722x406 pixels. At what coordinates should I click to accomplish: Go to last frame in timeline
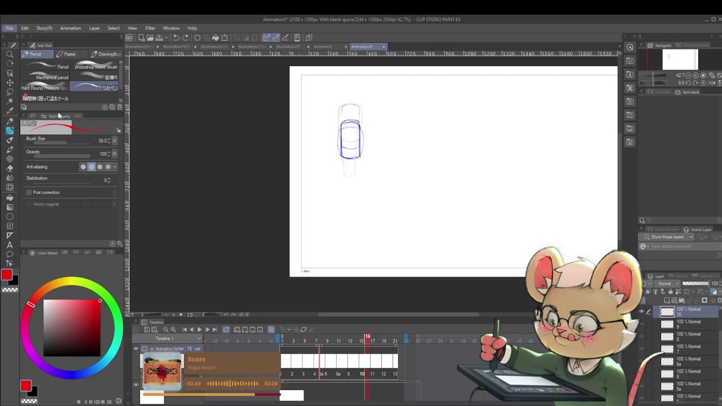pyautogui.click(x=214, y=329)
